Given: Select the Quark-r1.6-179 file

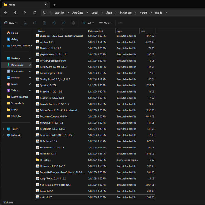Looking at the screenshot, I should pos(95,86).
